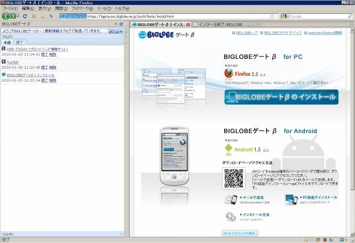Open a new tab with plus button
Image resolution: width=355 pixels, height=243 pixels.
[x=257, y=24]
